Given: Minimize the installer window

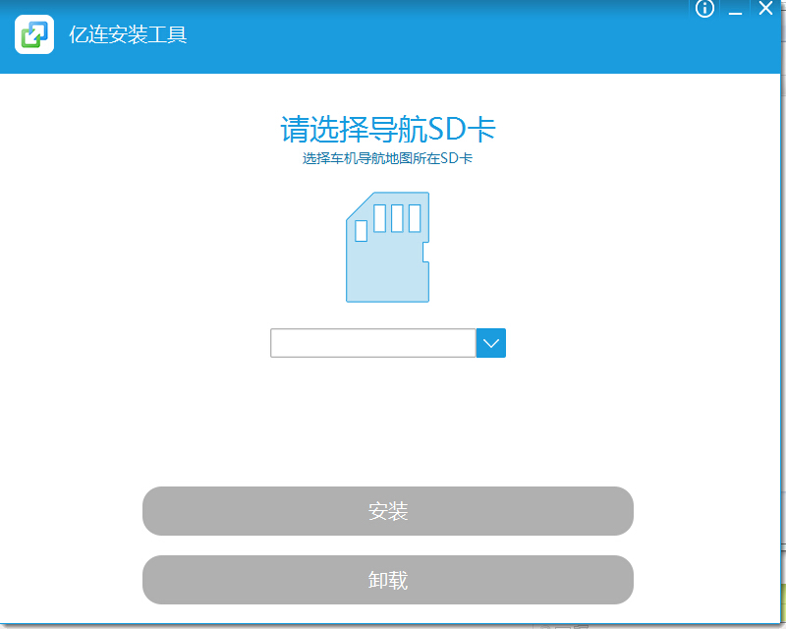Looking at the screenshot, I should (733, 9).
